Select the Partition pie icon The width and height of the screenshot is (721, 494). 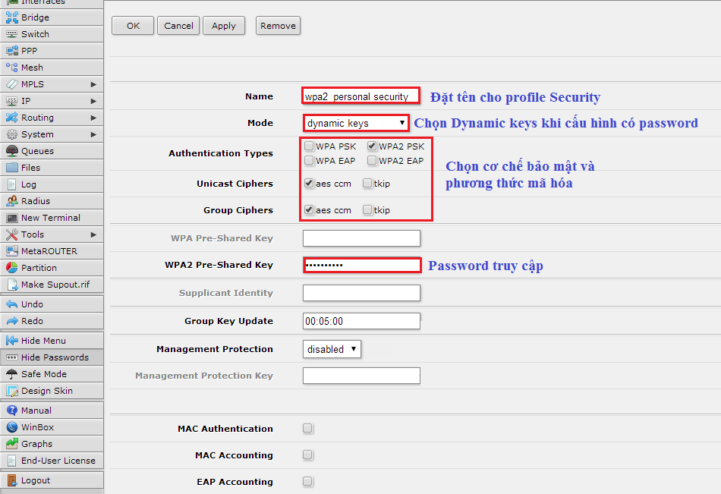11,268
